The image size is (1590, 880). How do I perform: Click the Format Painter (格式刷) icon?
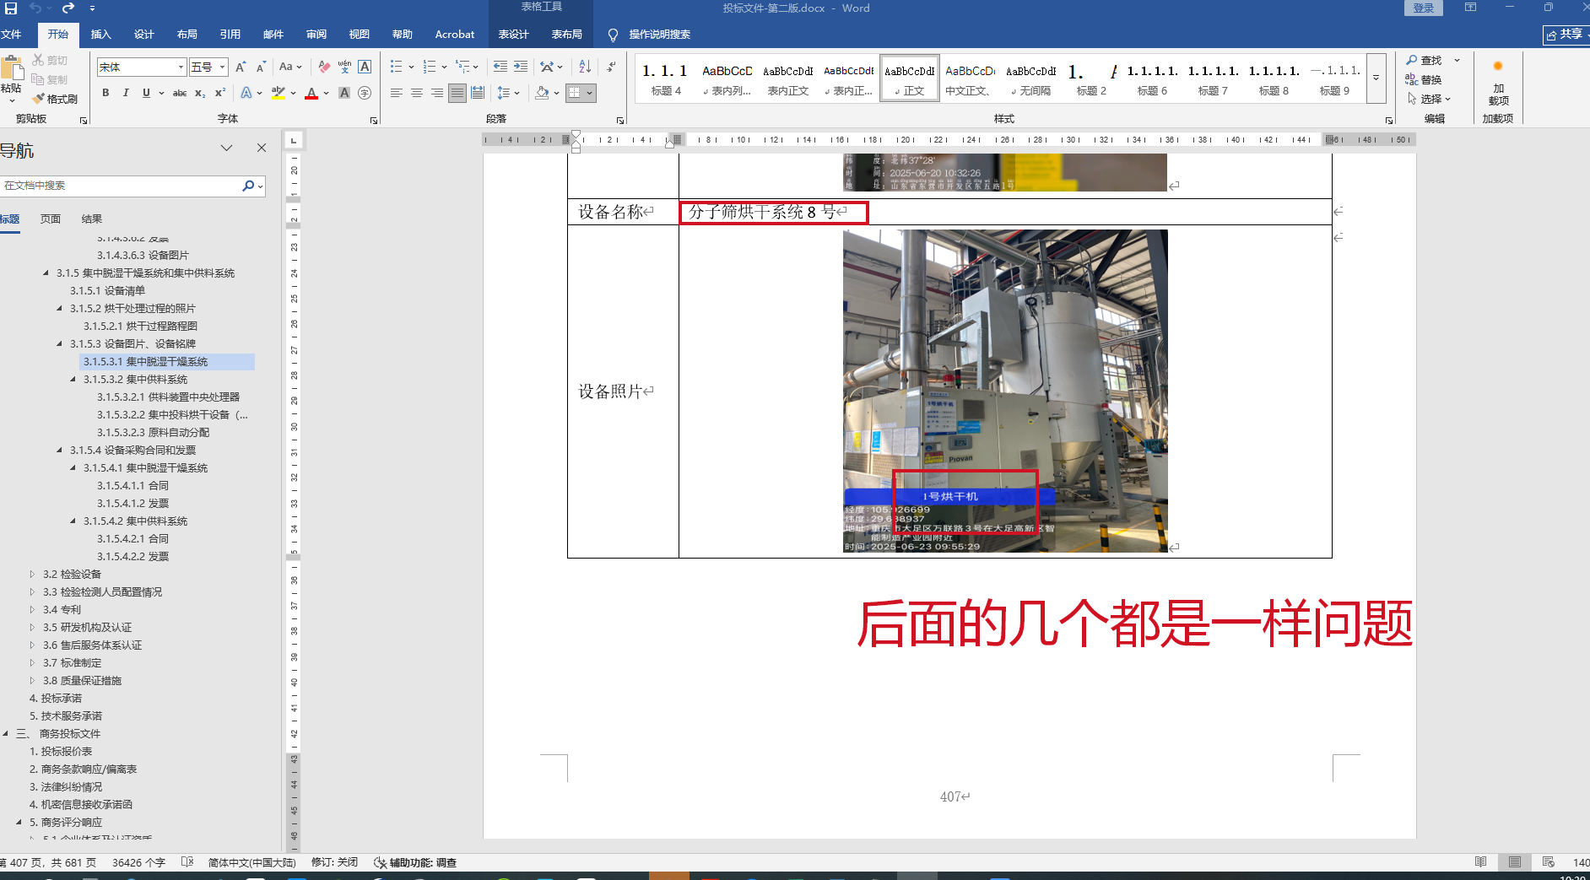(55, 99)
